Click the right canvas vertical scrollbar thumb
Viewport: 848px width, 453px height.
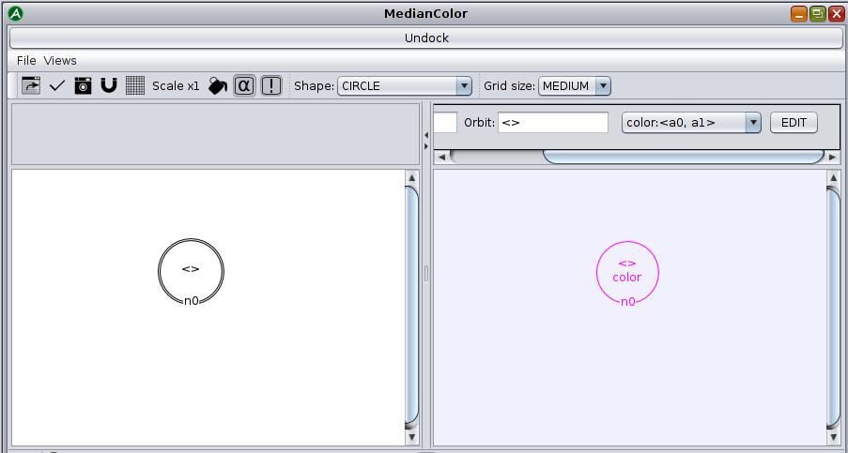point(833,308)
